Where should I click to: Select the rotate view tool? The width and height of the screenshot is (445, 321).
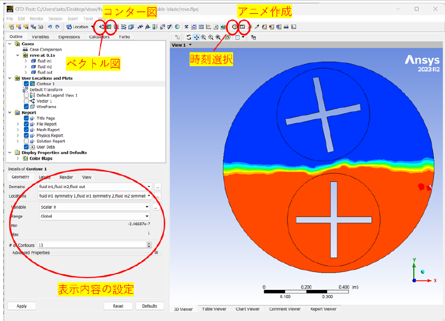click(x=189, y=37)
